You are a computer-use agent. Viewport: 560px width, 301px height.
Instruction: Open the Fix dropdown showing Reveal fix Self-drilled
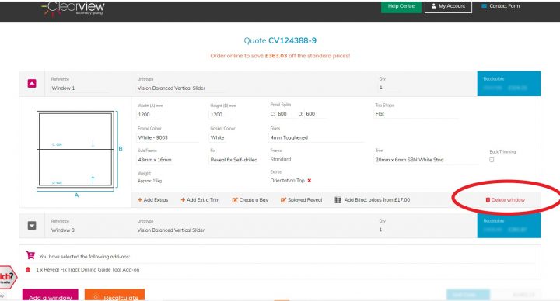click(x=234, y=160)
